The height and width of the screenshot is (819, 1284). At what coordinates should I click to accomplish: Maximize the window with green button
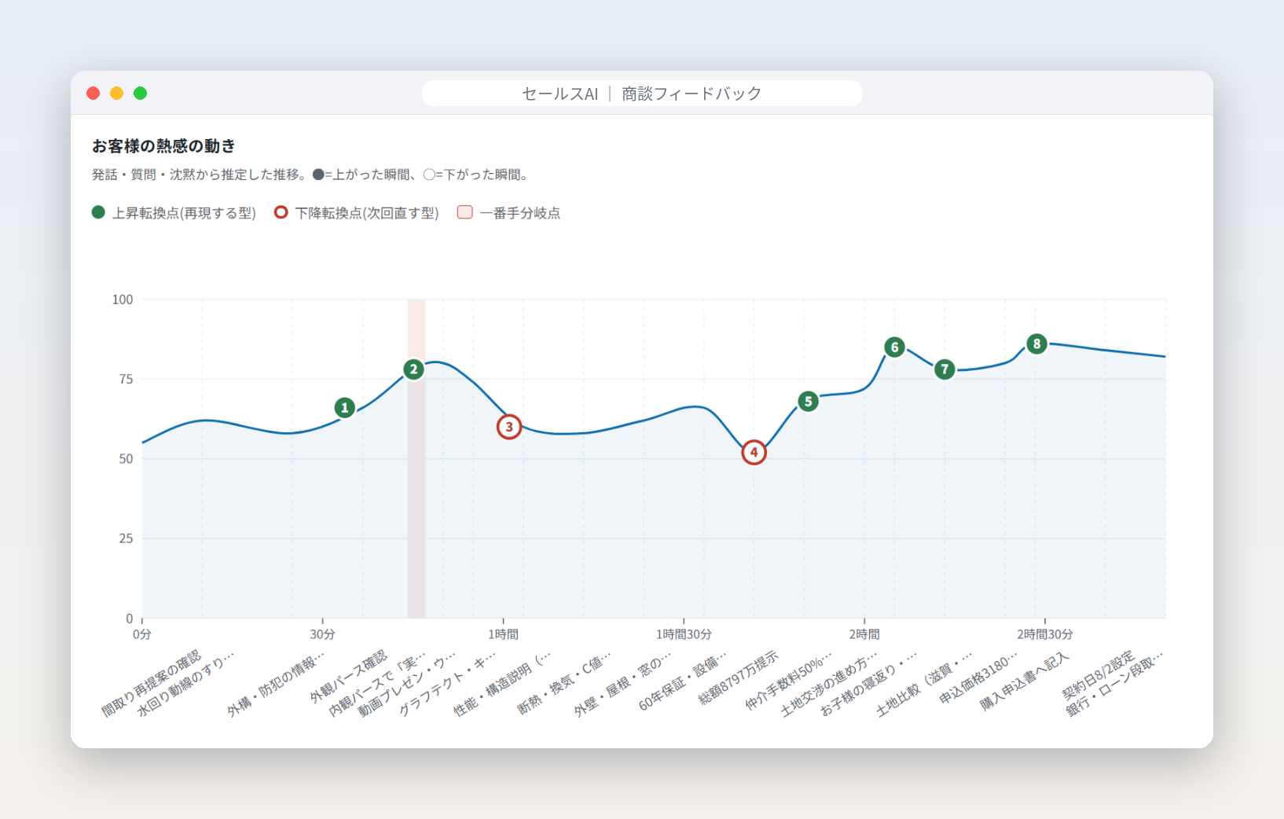pos(141,94)
